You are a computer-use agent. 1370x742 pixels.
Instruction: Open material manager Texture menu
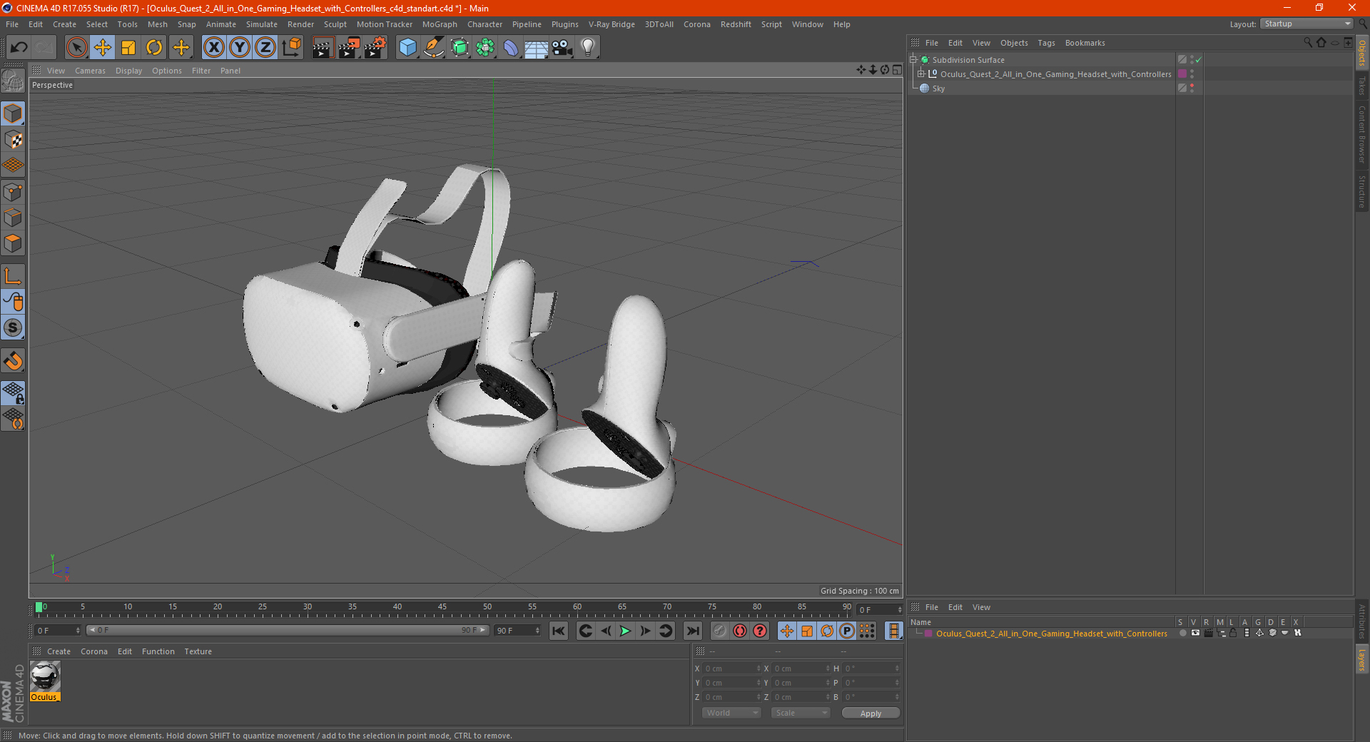pos(198,651)
